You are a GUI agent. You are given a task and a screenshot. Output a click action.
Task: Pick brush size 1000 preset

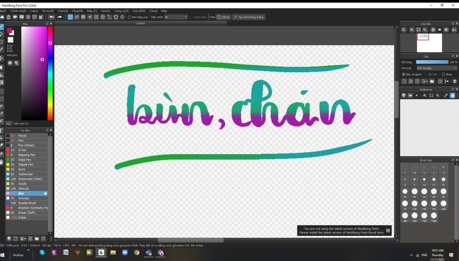[x=433, y=217]
